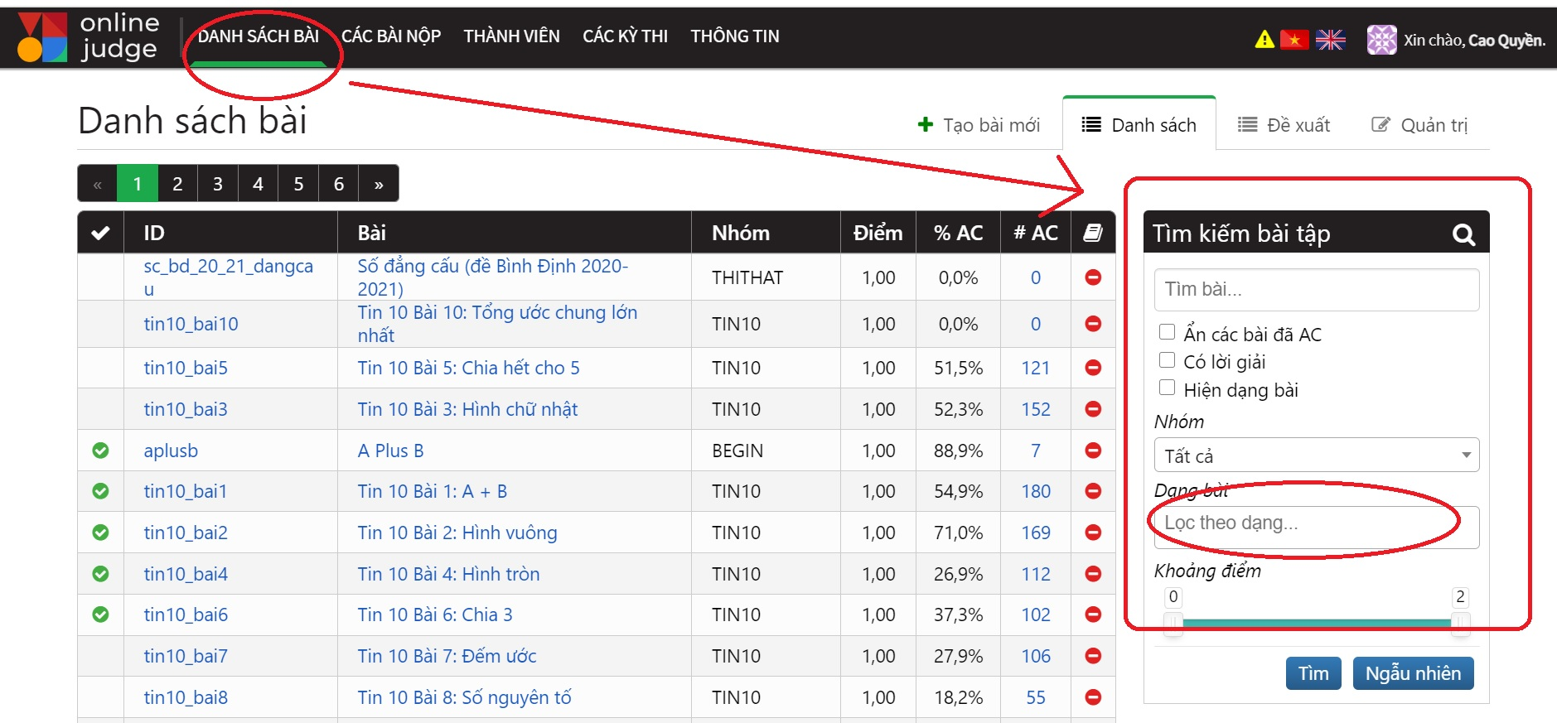1557x723 pixels.
Task: Click the red minus icon for tin10_bai4
Action: point(1093,574)
